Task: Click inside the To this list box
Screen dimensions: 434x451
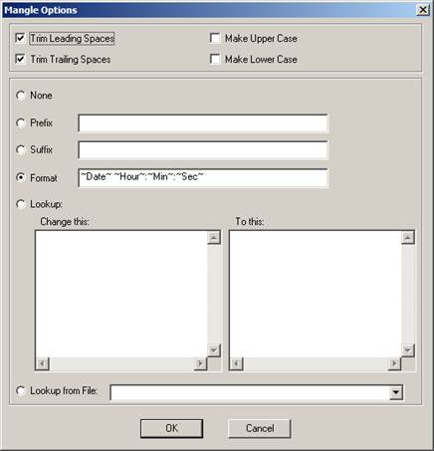Action: coord(316,294)
